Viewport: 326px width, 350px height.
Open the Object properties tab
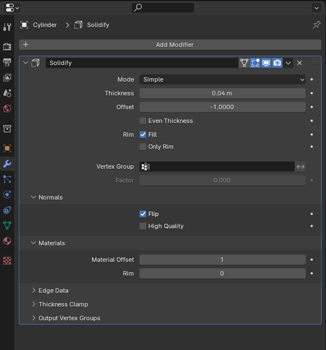[x=7, y=148]
